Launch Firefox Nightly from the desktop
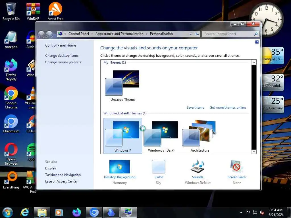The height and width of the screenshot is (218, 291). coord(11,70)
